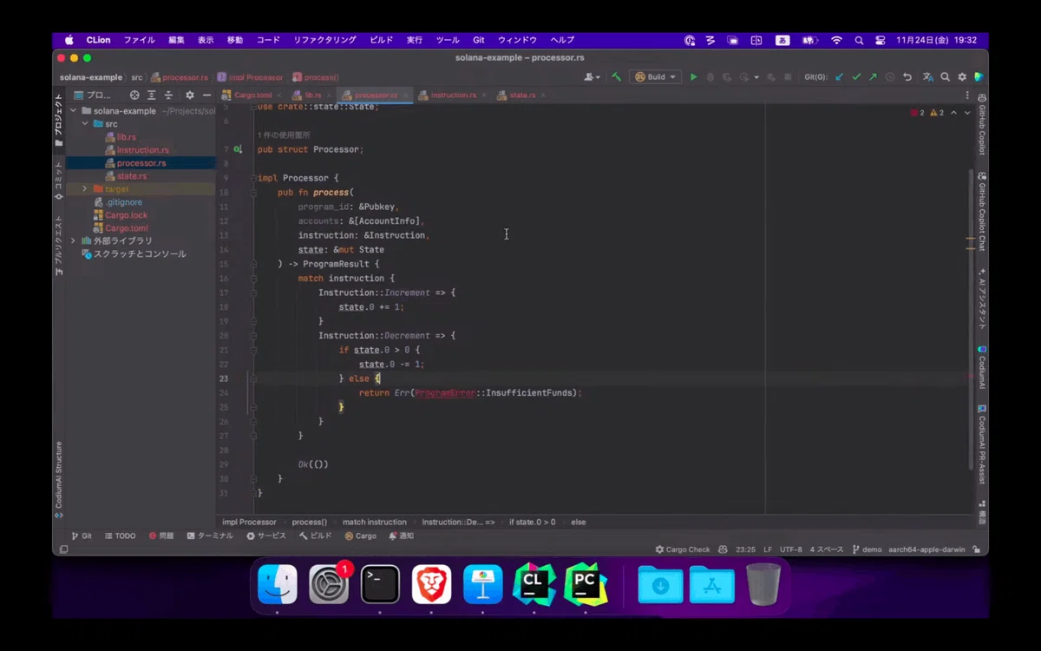Open the Git tool window button
1041x651 pixels.
click(82, 536)
